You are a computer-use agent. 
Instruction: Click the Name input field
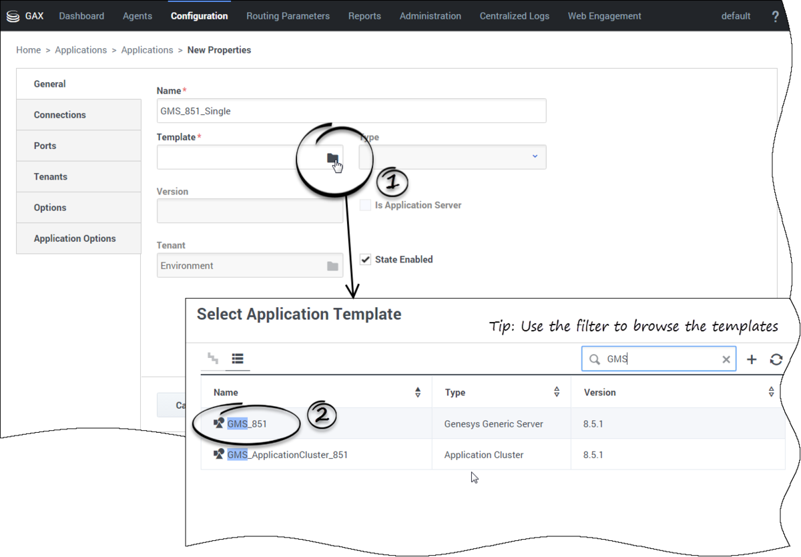351,112
